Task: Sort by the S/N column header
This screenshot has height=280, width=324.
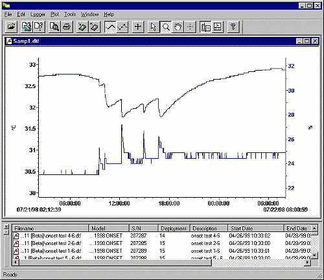Action: tap(144, 228)
